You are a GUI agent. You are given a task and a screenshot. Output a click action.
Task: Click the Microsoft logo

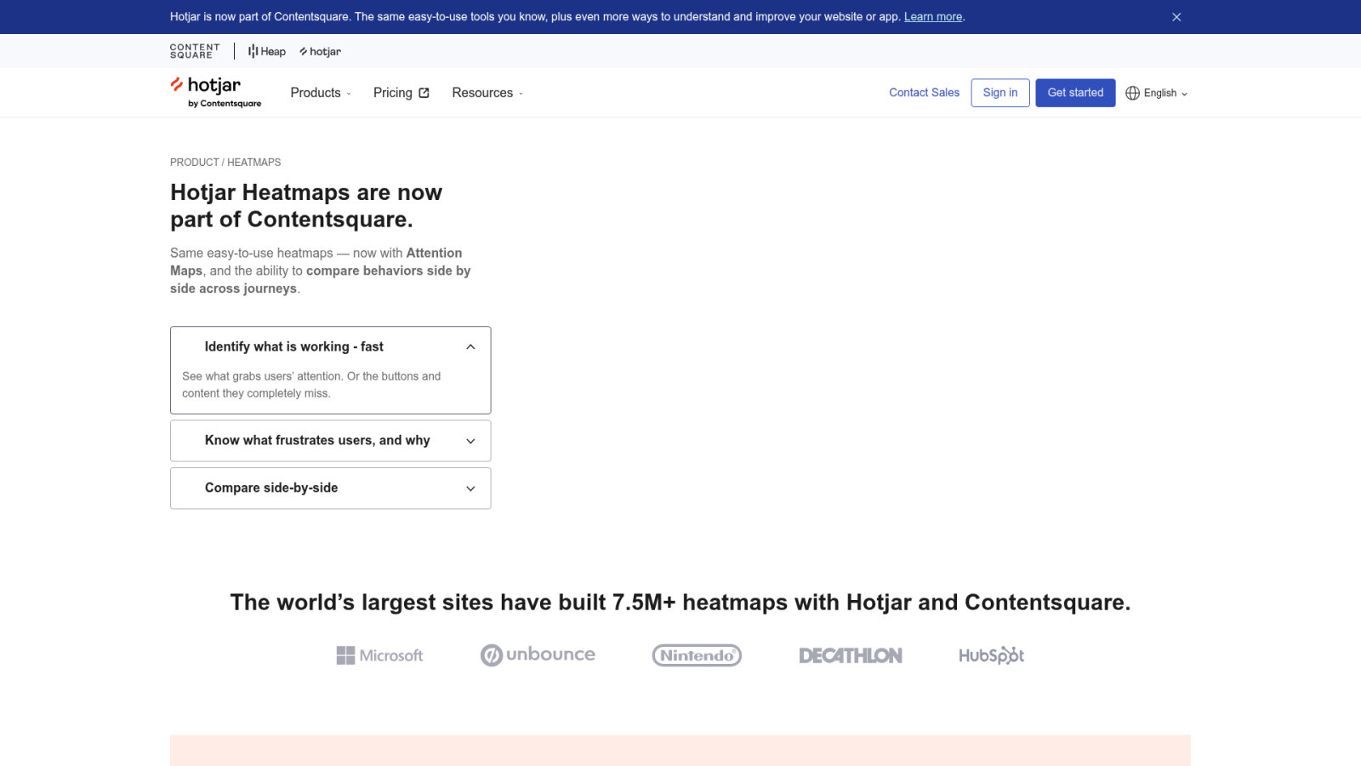tap(379, 655)
